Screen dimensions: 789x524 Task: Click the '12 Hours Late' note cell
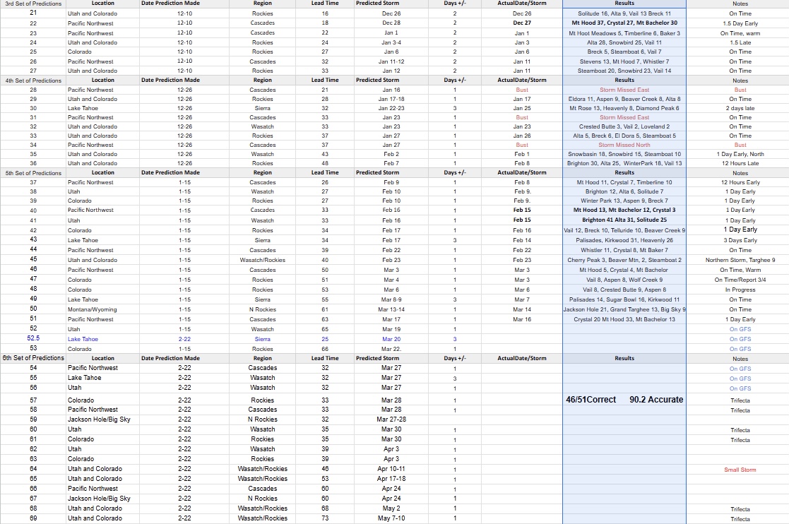(x=740, y=163)
